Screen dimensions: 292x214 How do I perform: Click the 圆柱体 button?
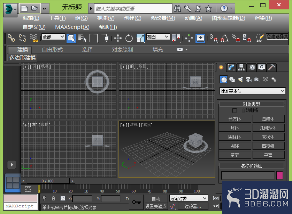coord(235,137)
